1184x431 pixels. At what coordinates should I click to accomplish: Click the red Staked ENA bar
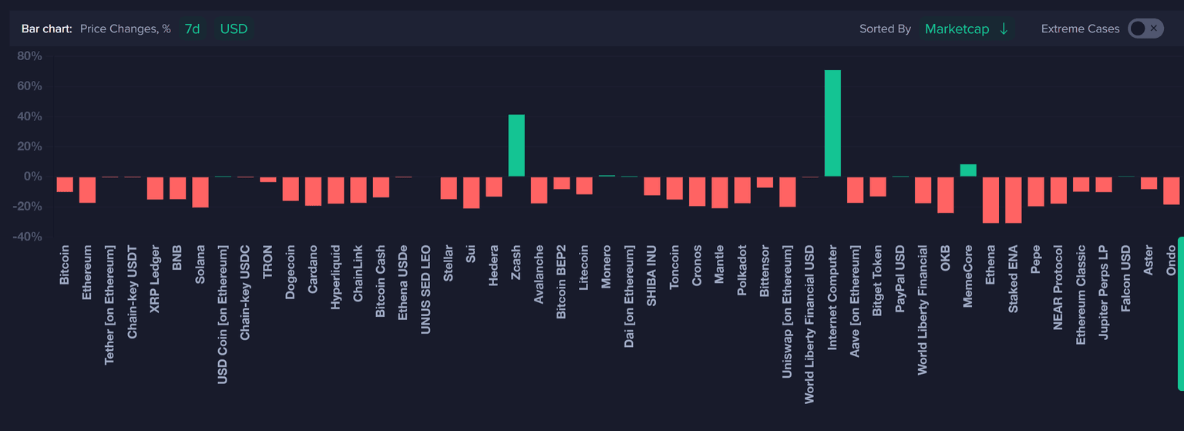click(1014, 200)
